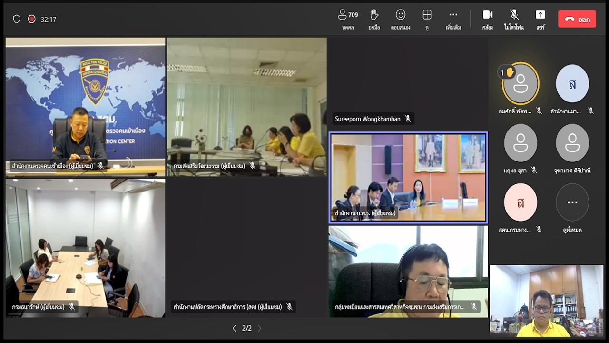Open the participants list showing 709 people

coord(348,20)
